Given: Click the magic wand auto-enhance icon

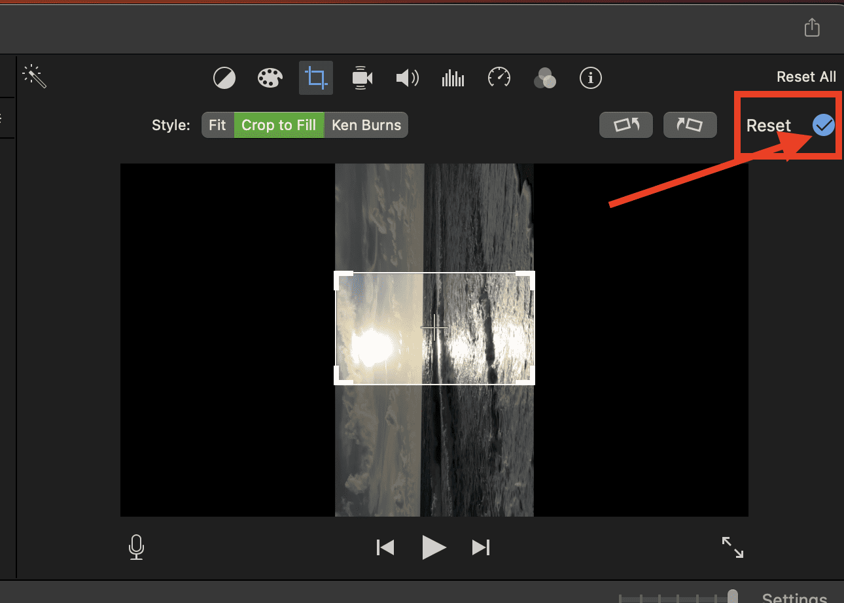Looking at the screenshot, I should click(34, 77).
